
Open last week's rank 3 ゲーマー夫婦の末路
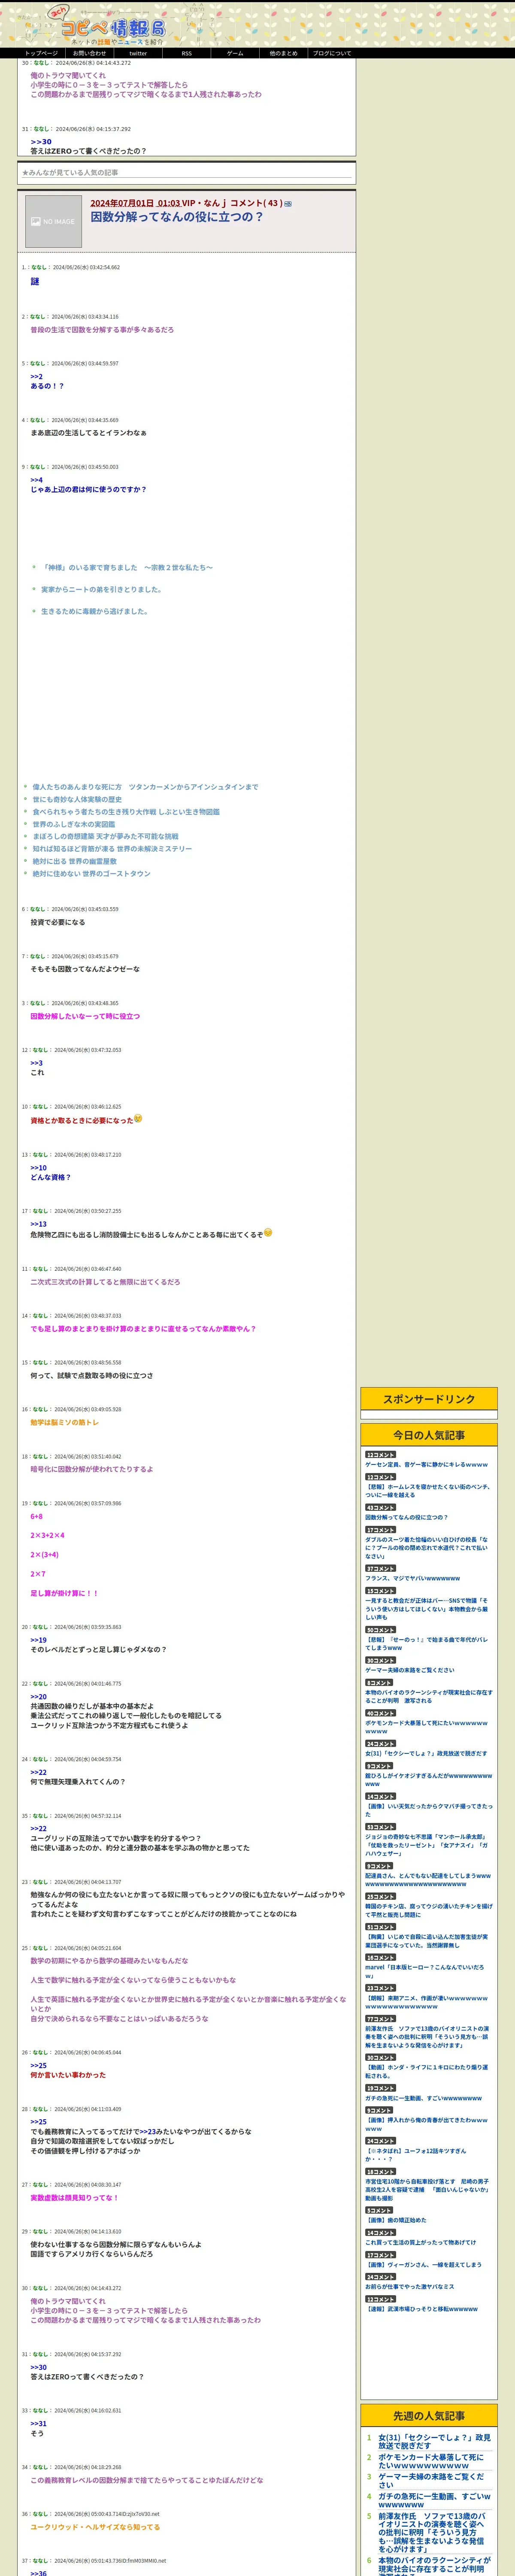coord(431,2481)
